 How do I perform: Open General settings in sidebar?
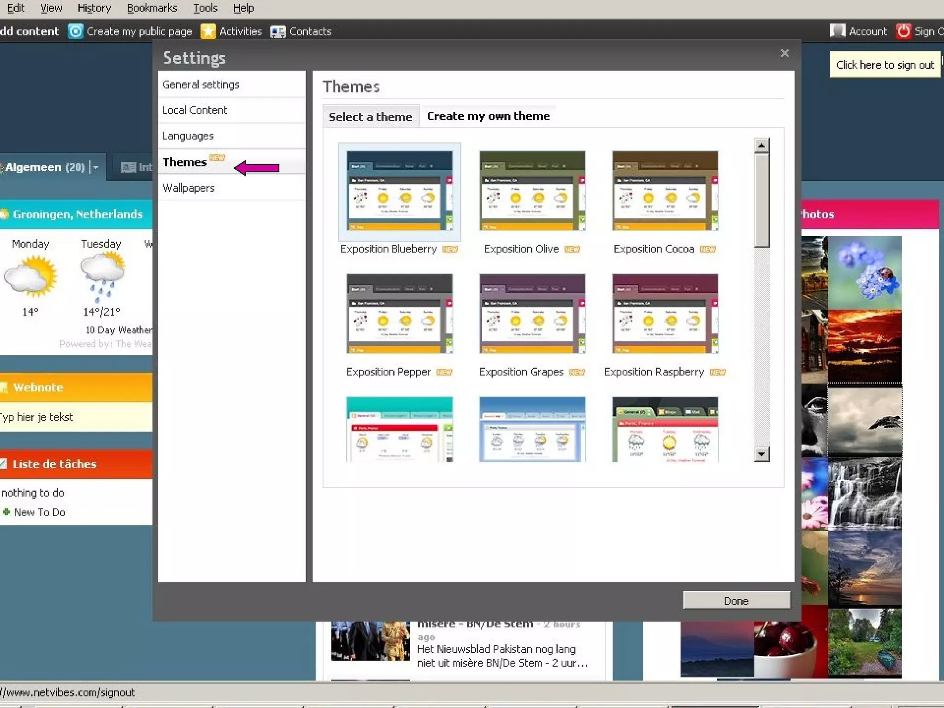click(x=201, y=85)
